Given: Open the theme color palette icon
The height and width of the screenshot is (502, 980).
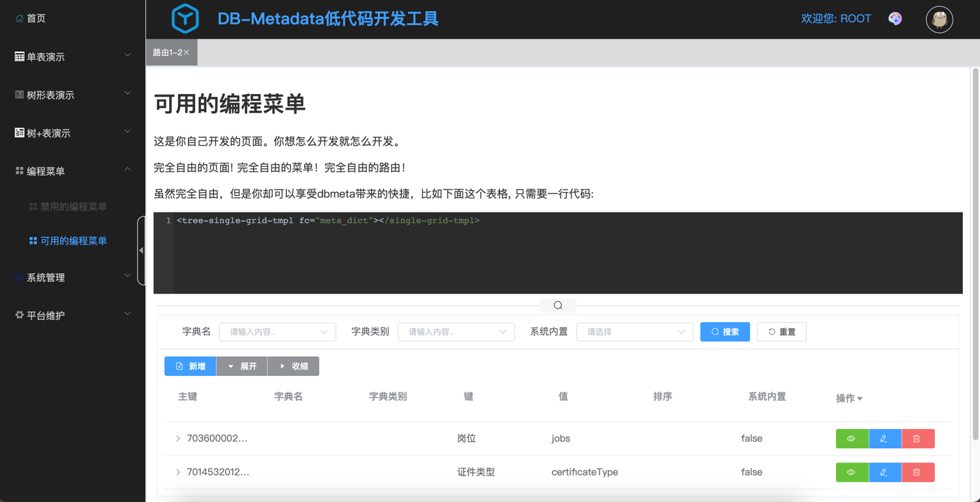Looking at the screenshot, I should [x=895, y=18].
